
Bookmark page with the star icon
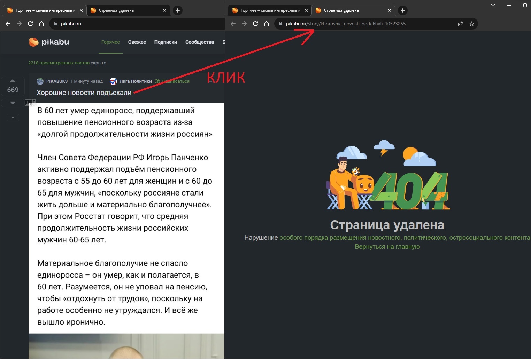[x=471, y=24]
